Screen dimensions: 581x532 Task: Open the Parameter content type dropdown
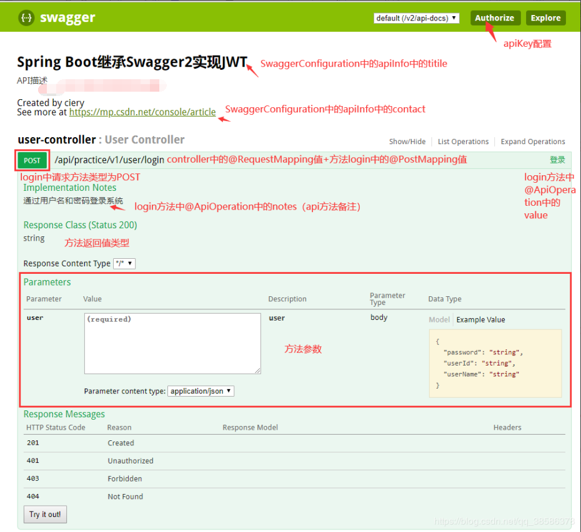tap(201, 390)
